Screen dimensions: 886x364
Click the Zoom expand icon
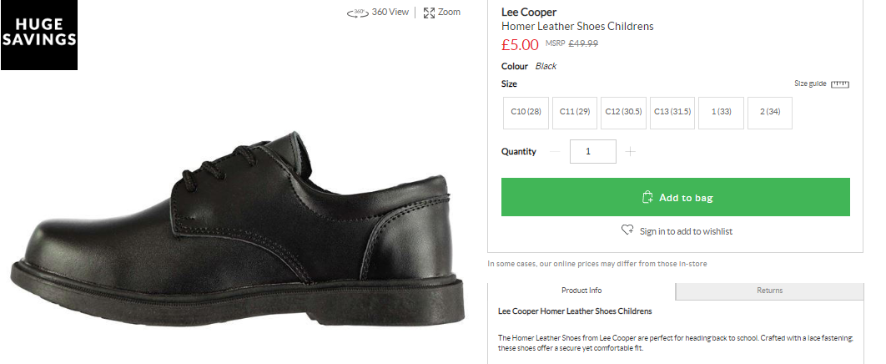(429, 13)
